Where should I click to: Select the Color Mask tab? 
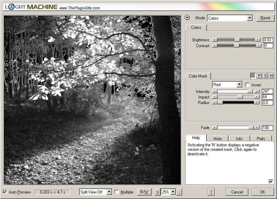click(x=198, y=76)
